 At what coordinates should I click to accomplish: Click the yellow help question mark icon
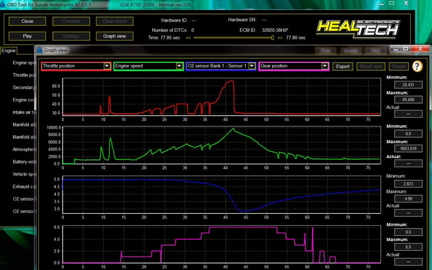(417, 66)
